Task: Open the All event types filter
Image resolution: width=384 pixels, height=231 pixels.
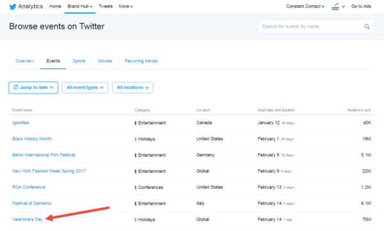Action: tap(85, 87)
